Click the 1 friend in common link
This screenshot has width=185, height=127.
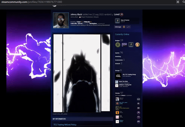[x=123, y=95]
